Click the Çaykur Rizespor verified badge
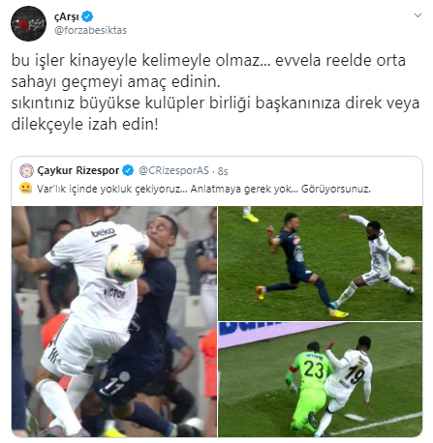This screenshot has height=443, width=433. point(128,170)
